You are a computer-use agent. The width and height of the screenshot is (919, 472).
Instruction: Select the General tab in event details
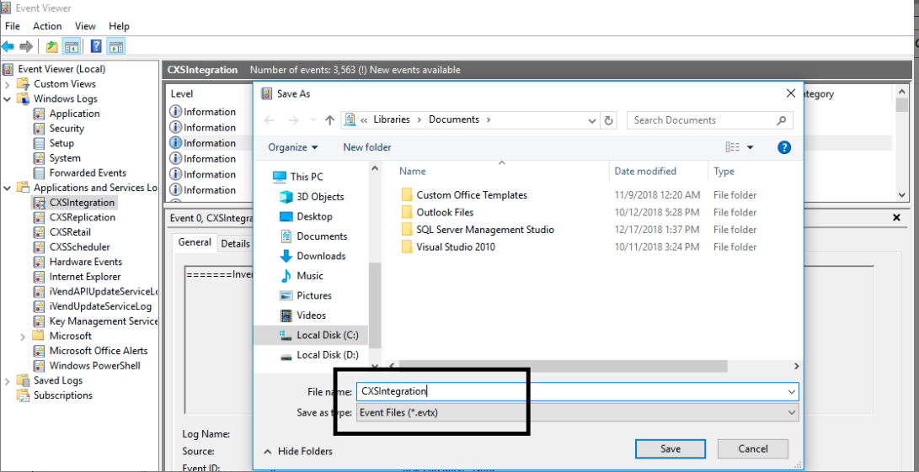195,242
